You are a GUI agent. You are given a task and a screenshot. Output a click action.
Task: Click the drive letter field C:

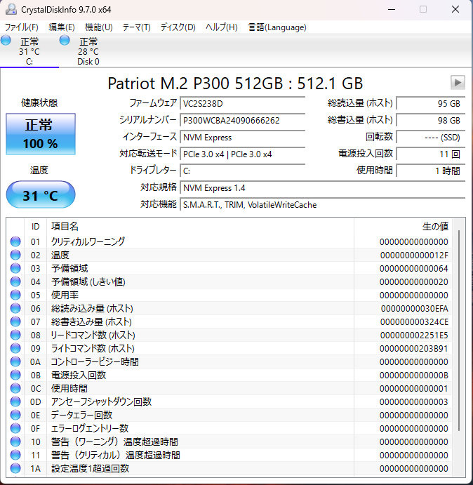coord(243,171)
